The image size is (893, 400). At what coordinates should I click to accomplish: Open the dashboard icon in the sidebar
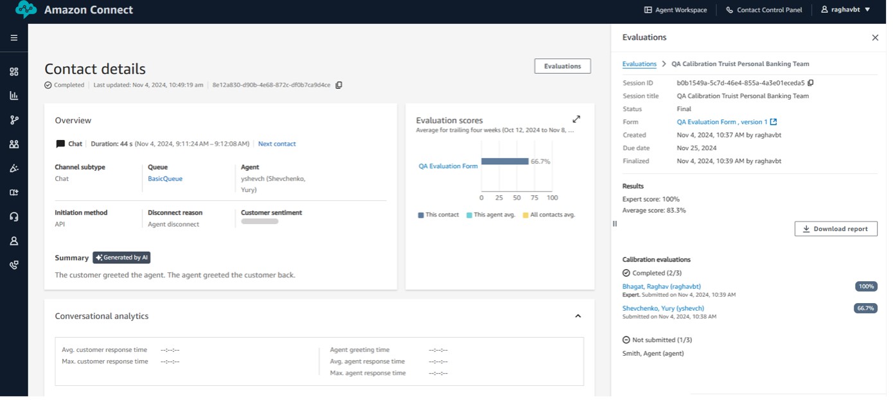(x=13, y=72)
